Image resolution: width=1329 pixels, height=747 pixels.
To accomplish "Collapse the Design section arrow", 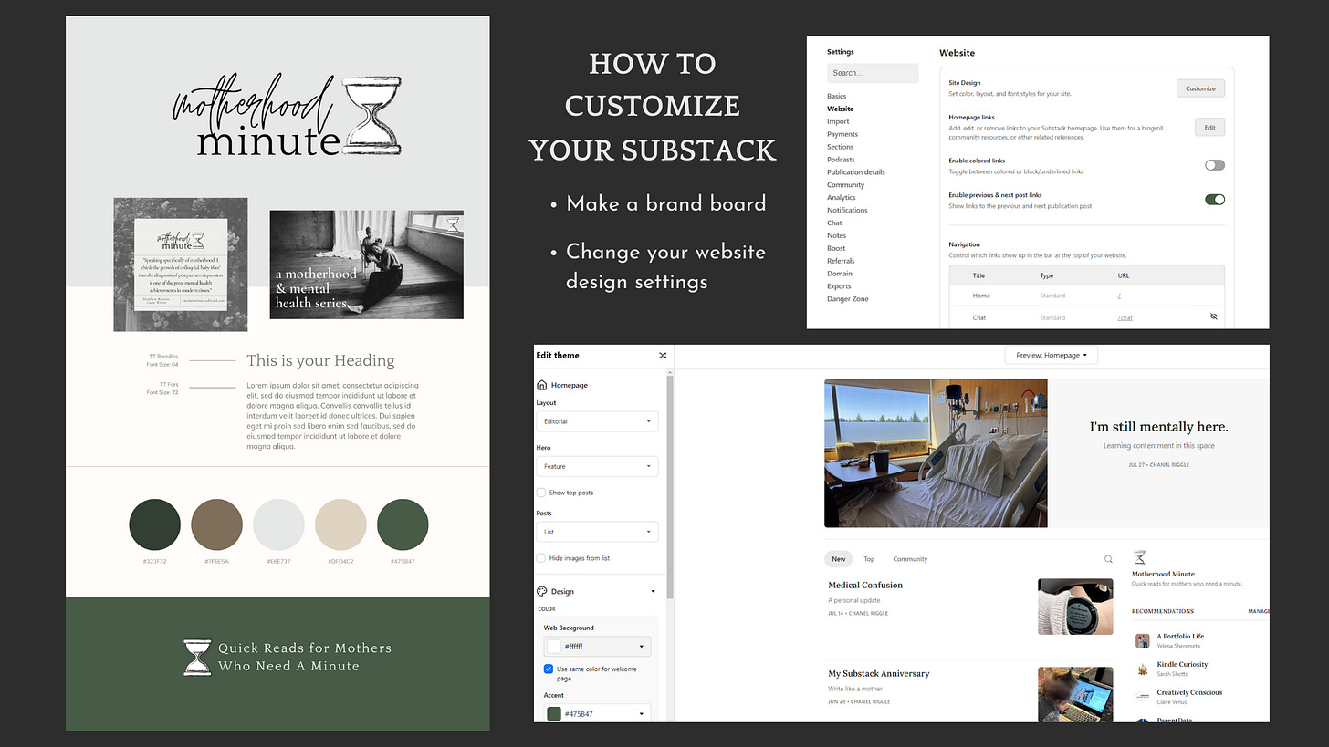I will coord(653,591).
